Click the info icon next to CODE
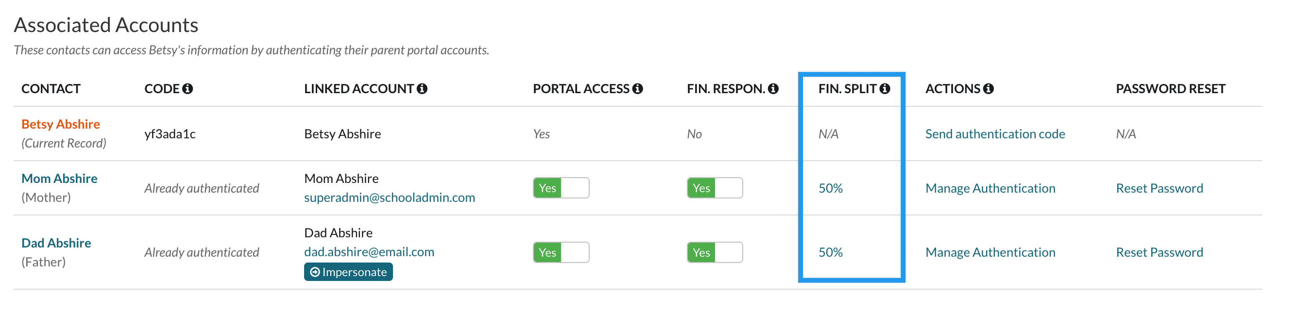1296x329 pixels. 188,89
